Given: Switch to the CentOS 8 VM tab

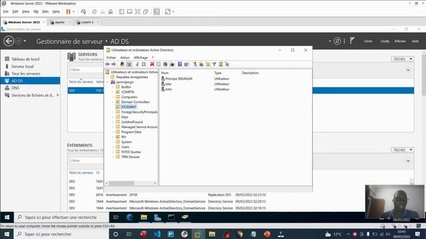Looking at the screenshot, I should (87, 22).
